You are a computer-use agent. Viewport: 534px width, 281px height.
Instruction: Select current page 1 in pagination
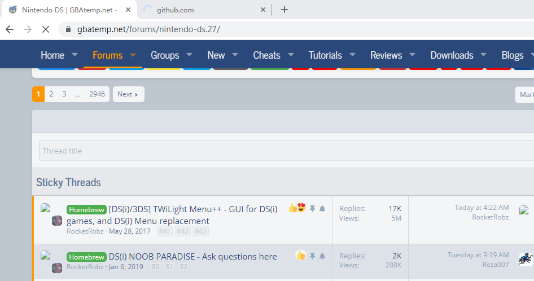(x=38, y=94)
